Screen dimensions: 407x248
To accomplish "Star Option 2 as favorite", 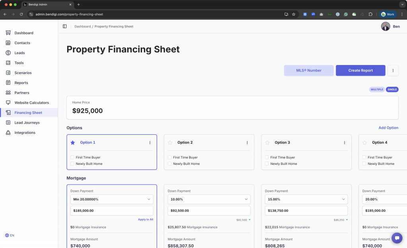I will click(x=170, y=143).
